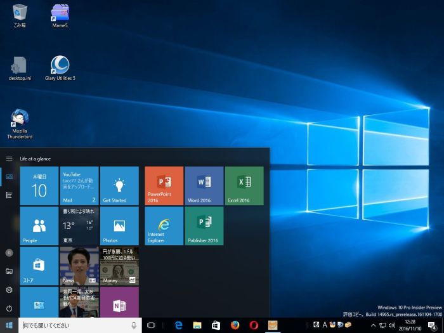The width and height of the screenshot is (444, 333).
Task: Open the Mail tile
Action: 79,185
